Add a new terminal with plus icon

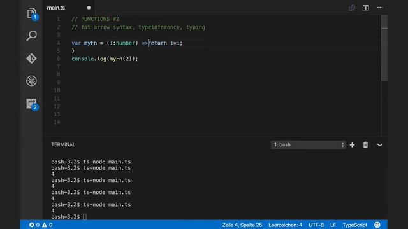tap(352, 145)
